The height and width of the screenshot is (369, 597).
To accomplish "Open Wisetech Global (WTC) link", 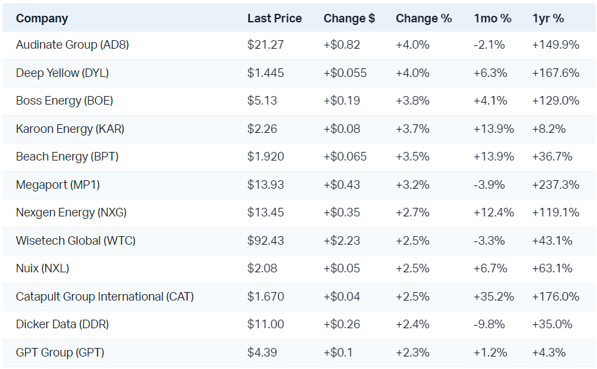I will tap(76, 241).
